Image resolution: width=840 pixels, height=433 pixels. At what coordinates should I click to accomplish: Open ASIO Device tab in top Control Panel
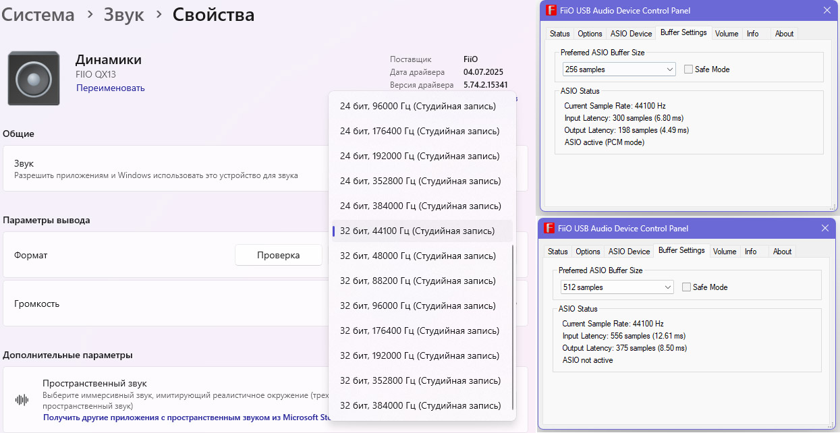631,34
